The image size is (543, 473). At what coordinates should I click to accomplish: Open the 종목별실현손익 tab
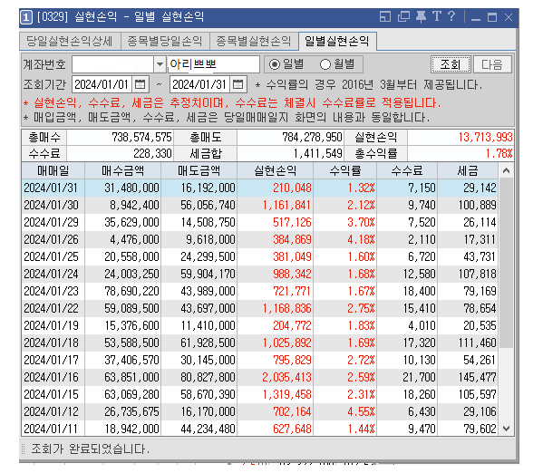[254, 41]
